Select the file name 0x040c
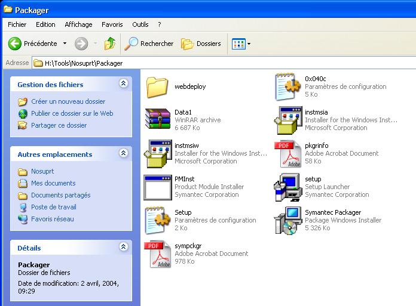The width and height of the screenshot is (416, 306). (315, 79)
